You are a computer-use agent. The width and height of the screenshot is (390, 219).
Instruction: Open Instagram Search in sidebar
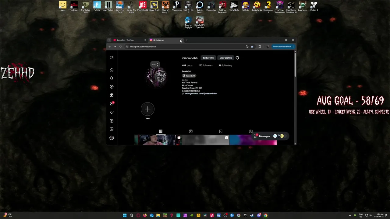[112, 78]
